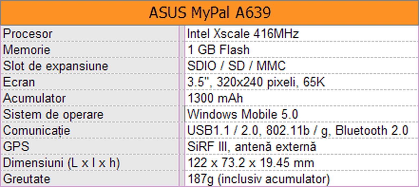Click the 320x240 pixeli screen value
The image size is (419, 187).
tap(256, 82)
